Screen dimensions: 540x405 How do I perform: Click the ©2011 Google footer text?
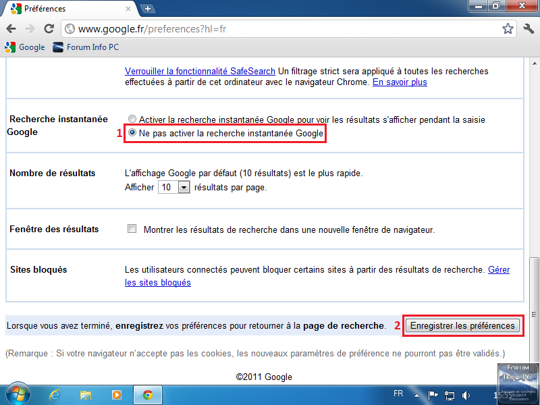264,377
